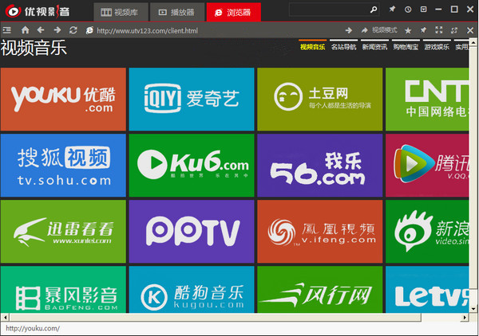Open the 搜狐视频 tv.sohu.com tile
479x336 pixels.
[63, 166]
